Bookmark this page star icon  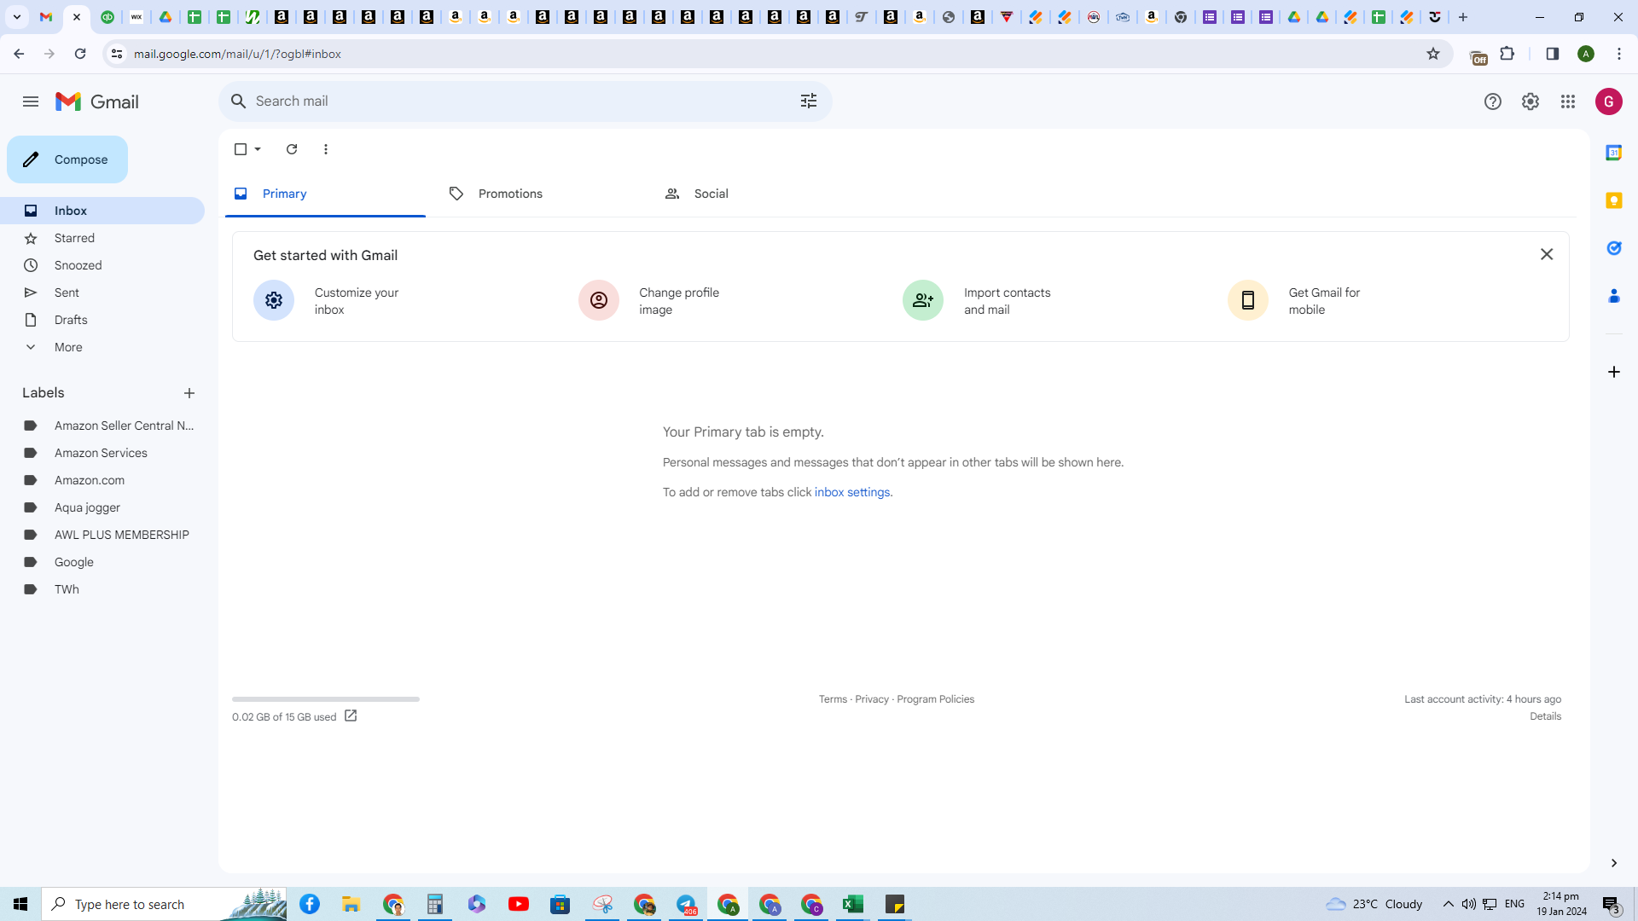[1433, 54]
